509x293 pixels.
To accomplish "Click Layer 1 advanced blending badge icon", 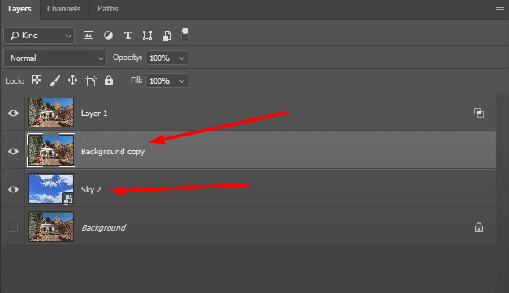I will coord(479,113).
